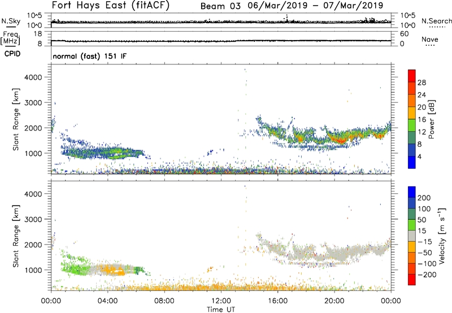Click the 'Velocity [m s⁻¹]' colorbar title
Screen dimensions: 452x313
[442, 236]
